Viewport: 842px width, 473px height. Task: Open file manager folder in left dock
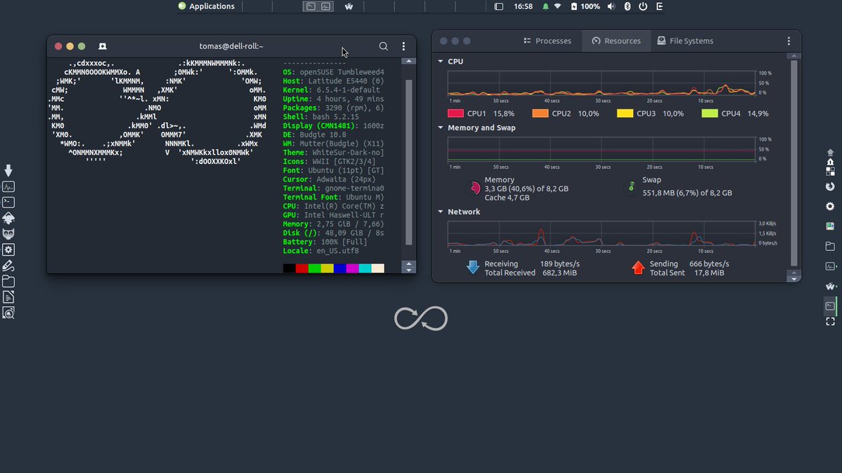click(x=9, y=282)
